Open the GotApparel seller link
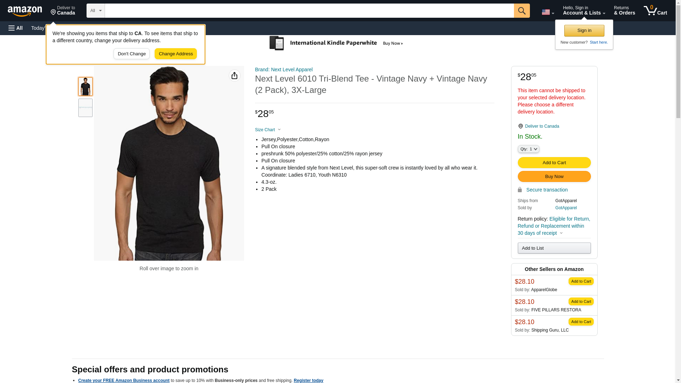Image resolution: width=681 pixels, height=383 pixels. tap(566, 208)
